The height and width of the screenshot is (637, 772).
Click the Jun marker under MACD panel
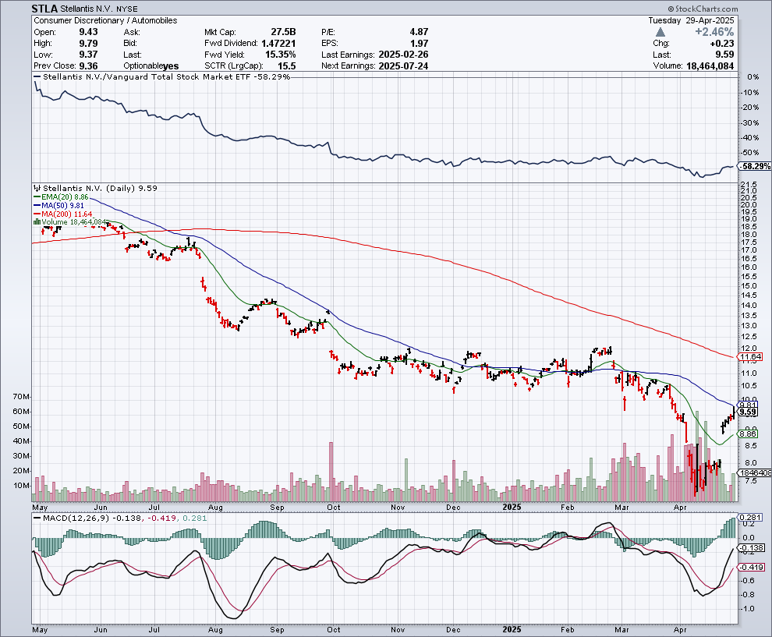tap(101, 630)
